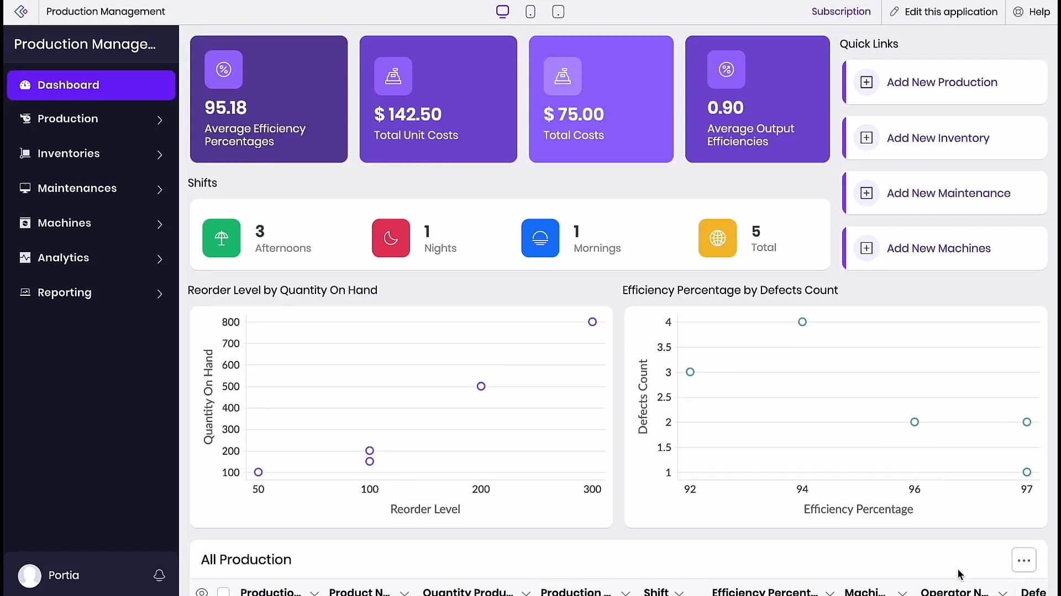This screenshot has height=596, width=1061.
Task: Click the Portia username
Action: point(64,576)
